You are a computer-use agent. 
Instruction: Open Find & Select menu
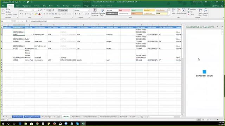205,12
